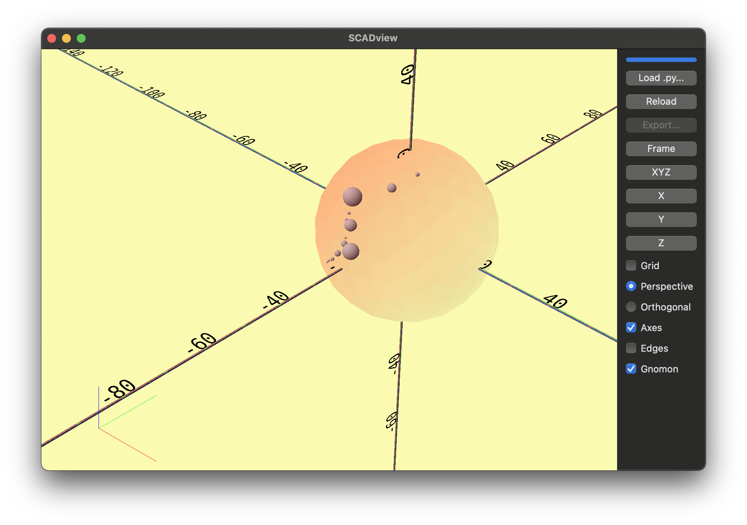Select the Orthogonal projection radio button
The width and height of the screenshot is (747, 525).
(631, 307)
